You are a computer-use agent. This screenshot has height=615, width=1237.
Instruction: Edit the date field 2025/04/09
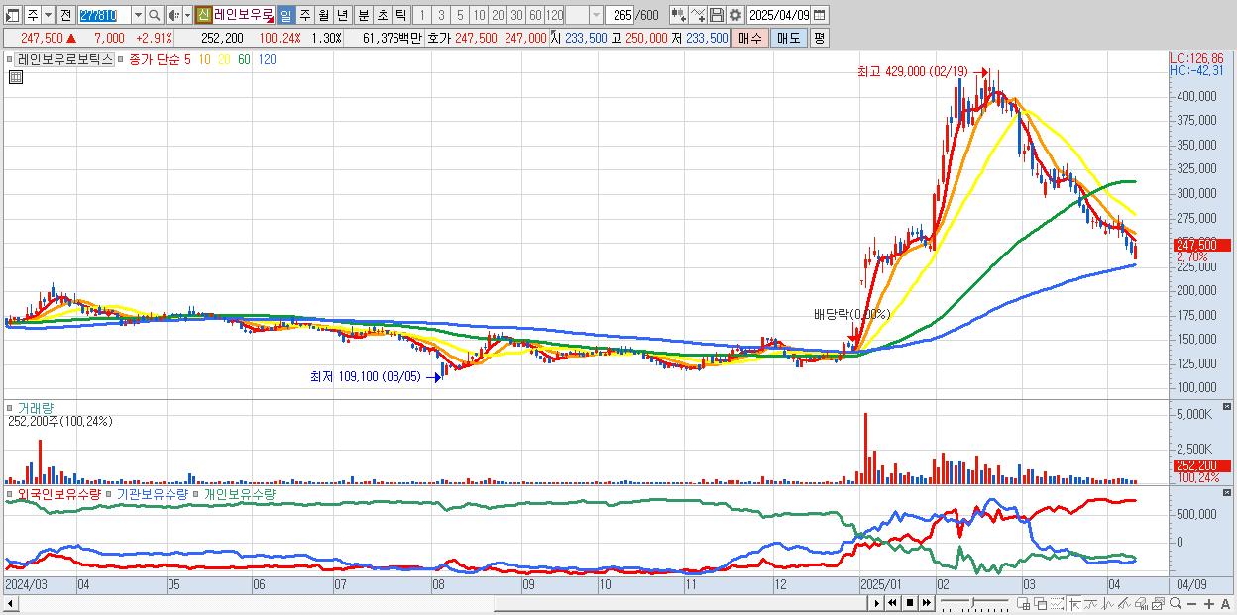pos(779,15)
